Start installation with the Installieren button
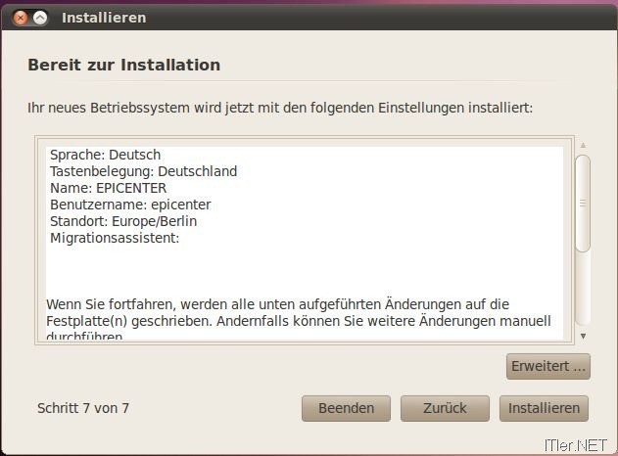The width and height of the screenshot is (618, 456). tap(544, 408)
